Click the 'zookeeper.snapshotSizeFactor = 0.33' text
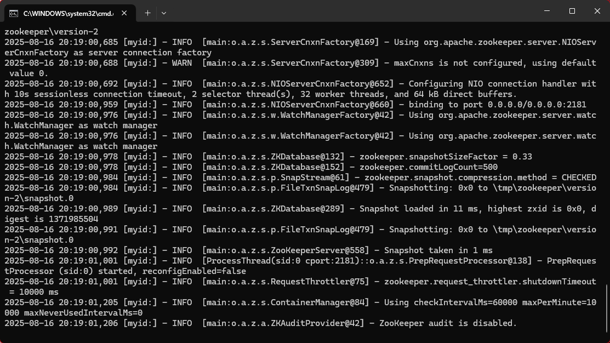 pyautogui.click(x=446, y=157)
